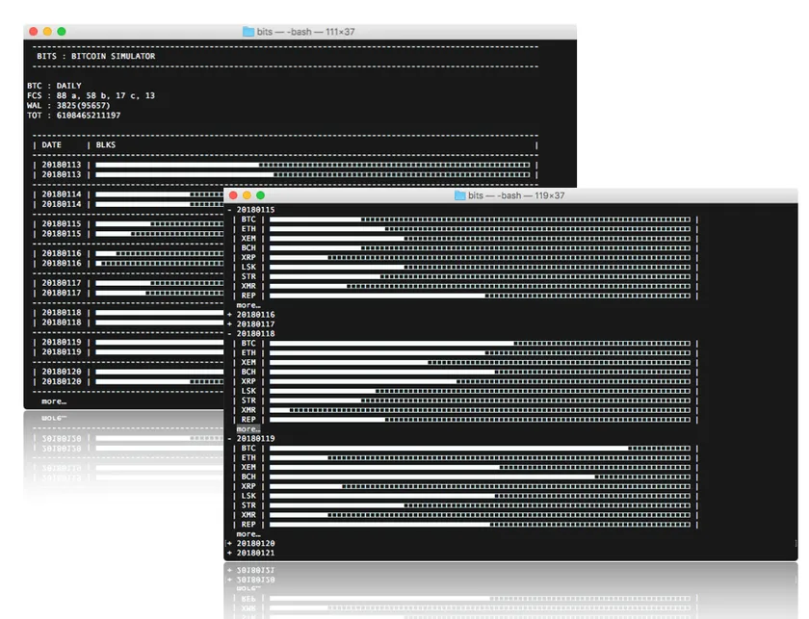The image size is (809, 619).
Task: Click the XRP label under 20180119
Action: [x=248, y=486]
